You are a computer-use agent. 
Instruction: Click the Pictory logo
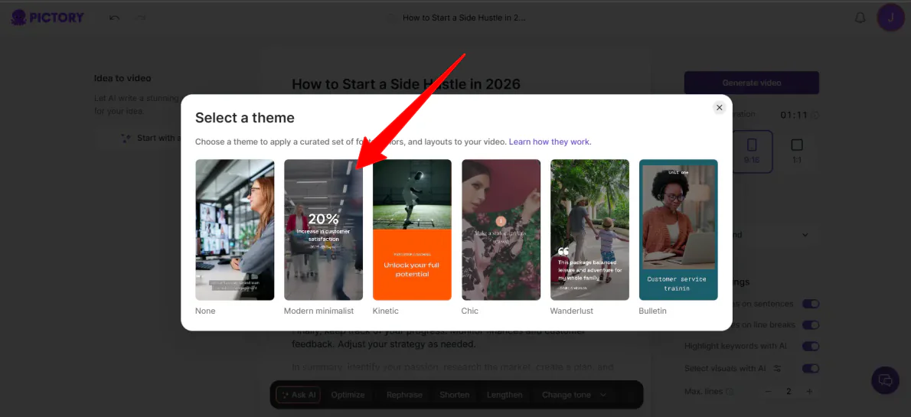click(x=47, y=17)
